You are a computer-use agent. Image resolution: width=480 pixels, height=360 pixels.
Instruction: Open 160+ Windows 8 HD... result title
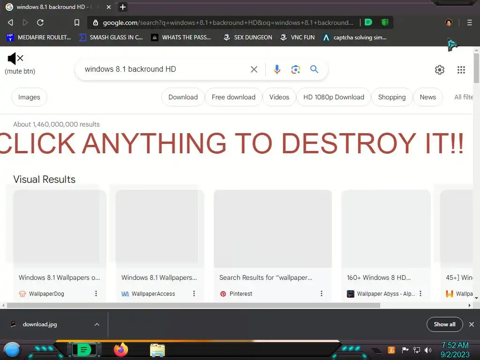click(x=379, y=277)
